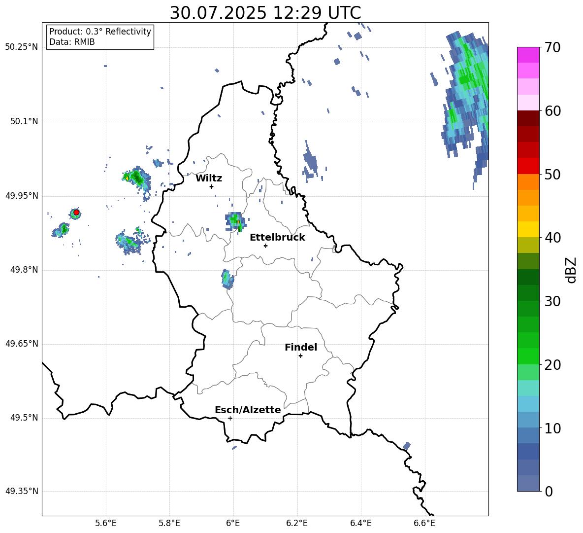Click the '30.07.2025 12:29 UTC' title

pos(265,13)
